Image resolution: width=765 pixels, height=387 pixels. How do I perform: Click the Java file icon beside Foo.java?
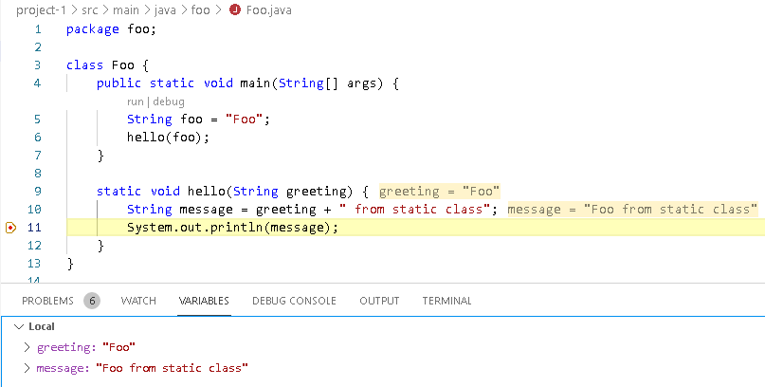click(x=235, y=9)
